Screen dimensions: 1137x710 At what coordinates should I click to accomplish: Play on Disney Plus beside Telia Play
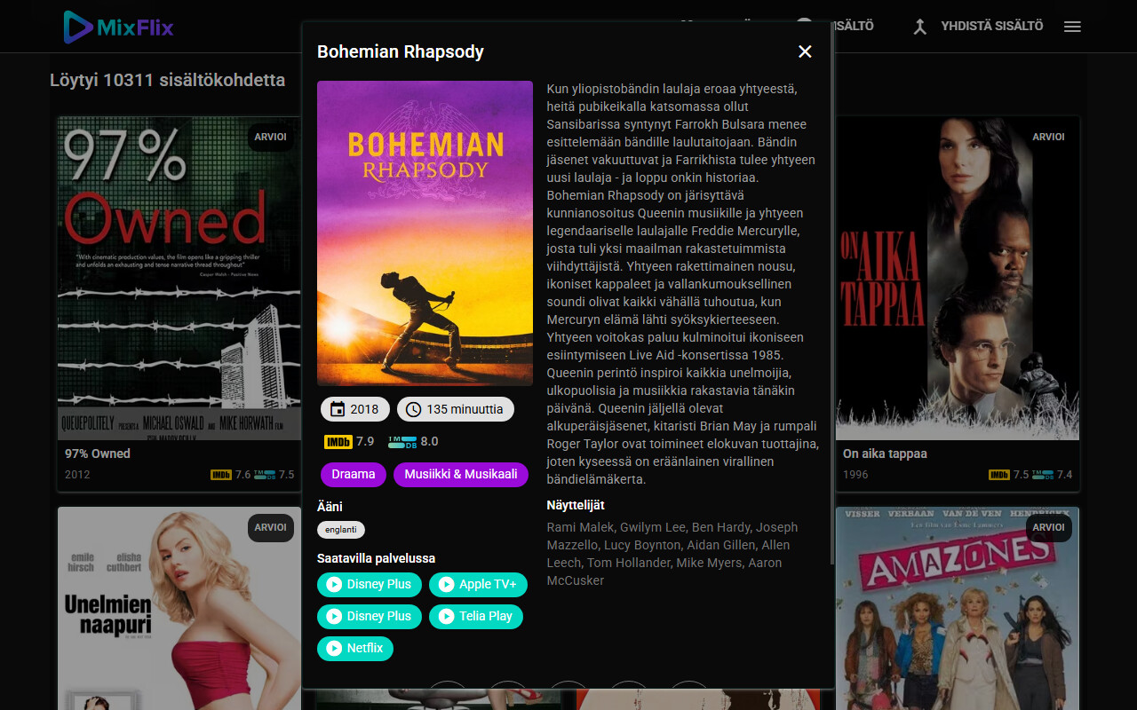coord(370,616)
